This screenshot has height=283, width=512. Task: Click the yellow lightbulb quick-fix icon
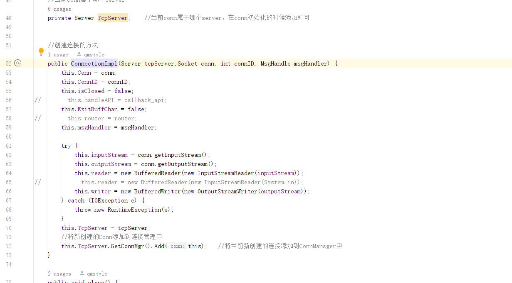tap(41, 51)
